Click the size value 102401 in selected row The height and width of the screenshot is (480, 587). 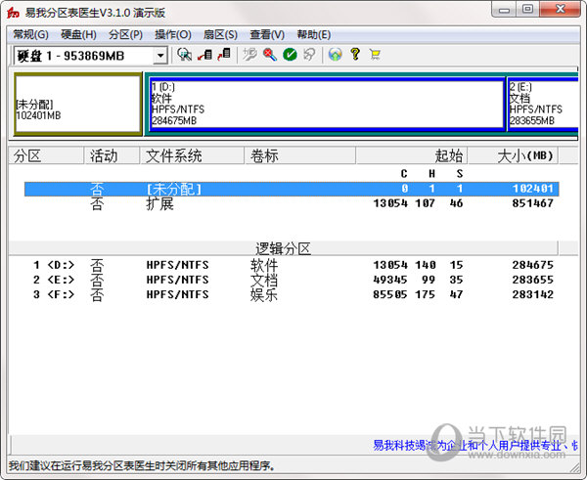533,189
